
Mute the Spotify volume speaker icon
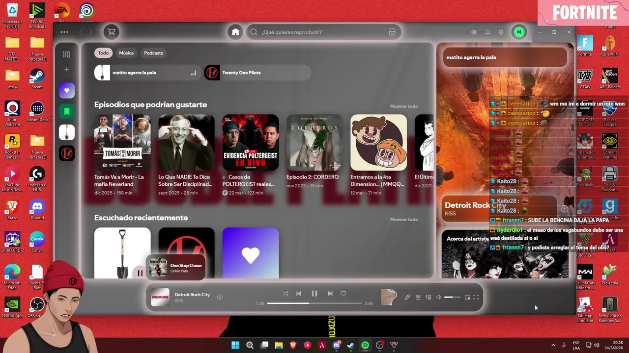[x=439, y=297]
